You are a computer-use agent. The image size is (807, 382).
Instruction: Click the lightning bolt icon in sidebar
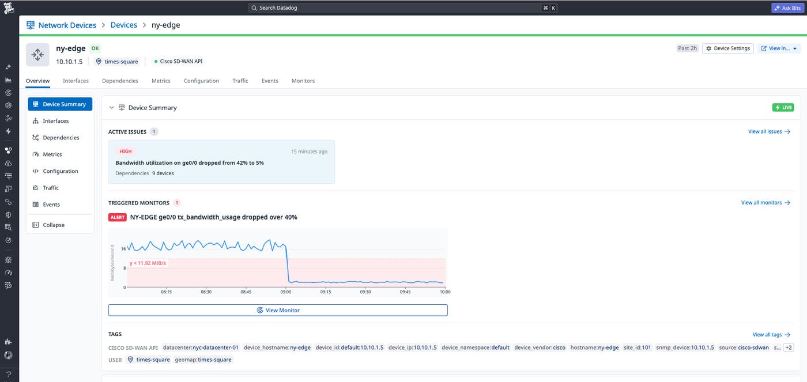click(x=8, y=131)
